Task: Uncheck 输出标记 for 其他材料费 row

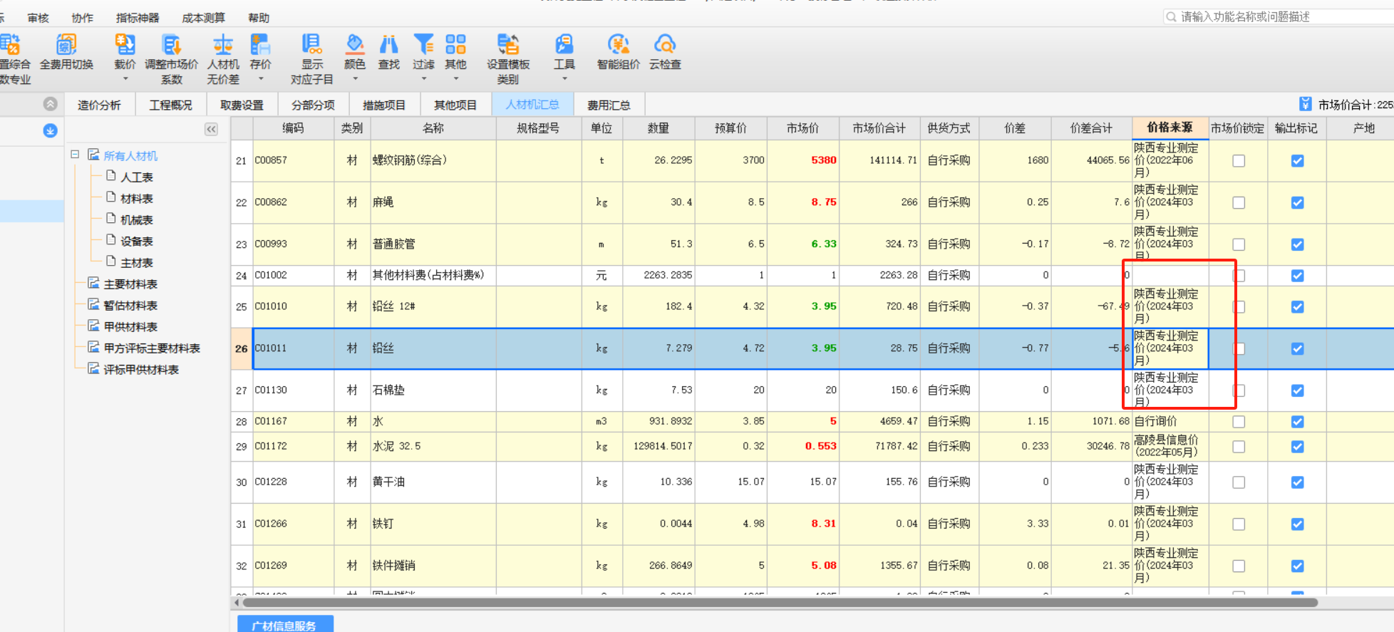Action: pos(1297,276)
